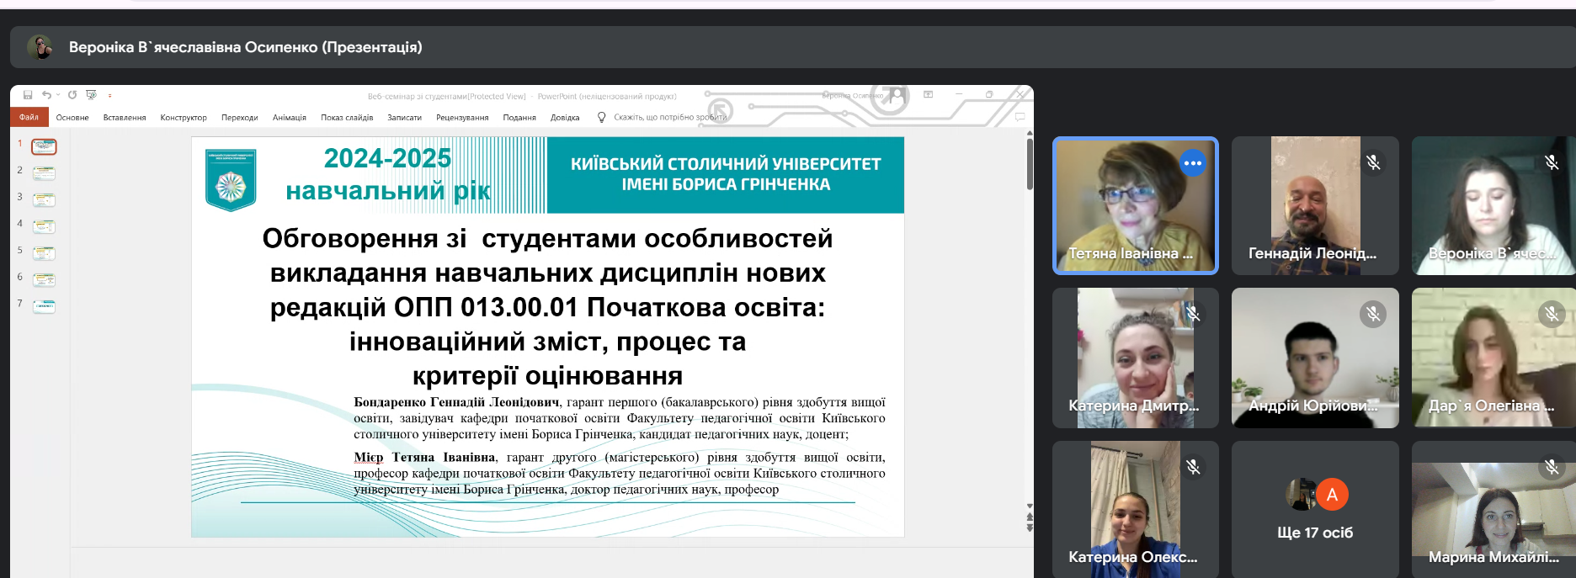Open the Файл tab

point(29,117)
